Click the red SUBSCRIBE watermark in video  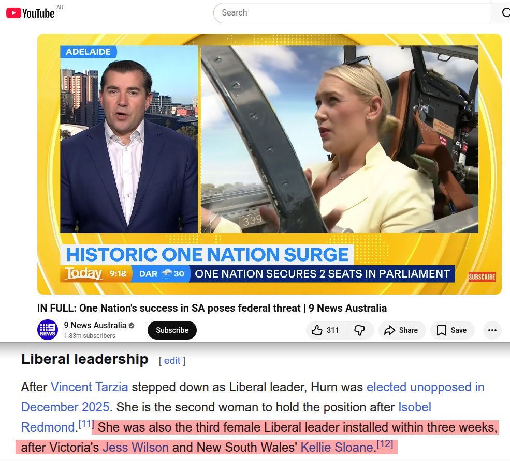point(482,277)
